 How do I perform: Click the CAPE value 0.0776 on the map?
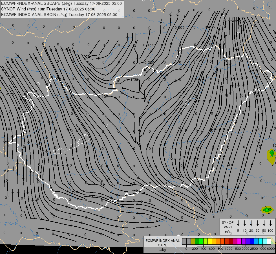(149, 45)
